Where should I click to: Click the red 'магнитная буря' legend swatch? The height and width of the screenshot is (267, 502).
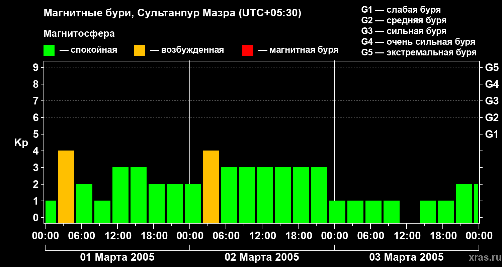248,50
